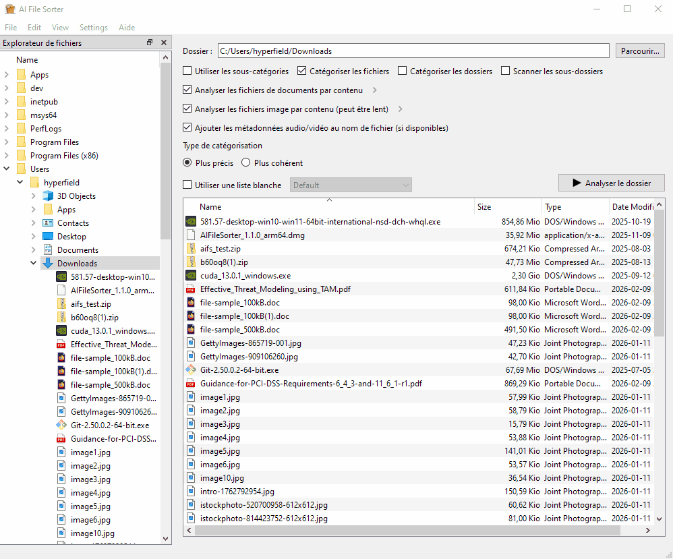The image size is (673, 559).
Task: Open the Aide menu
Action: click(127, 28)
